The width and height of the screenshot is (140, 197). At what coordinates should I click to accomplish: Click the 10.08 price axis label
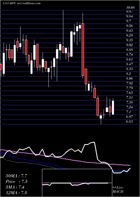(x=130, y=8)
